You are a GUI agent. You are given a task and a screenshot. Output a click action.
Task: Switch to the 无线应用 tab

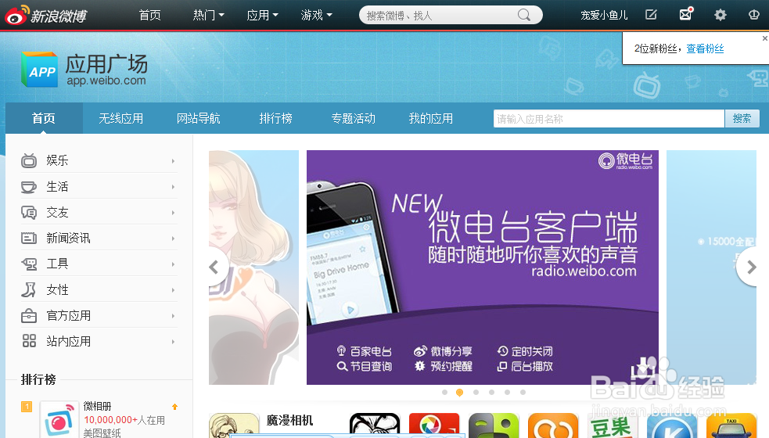120,118
